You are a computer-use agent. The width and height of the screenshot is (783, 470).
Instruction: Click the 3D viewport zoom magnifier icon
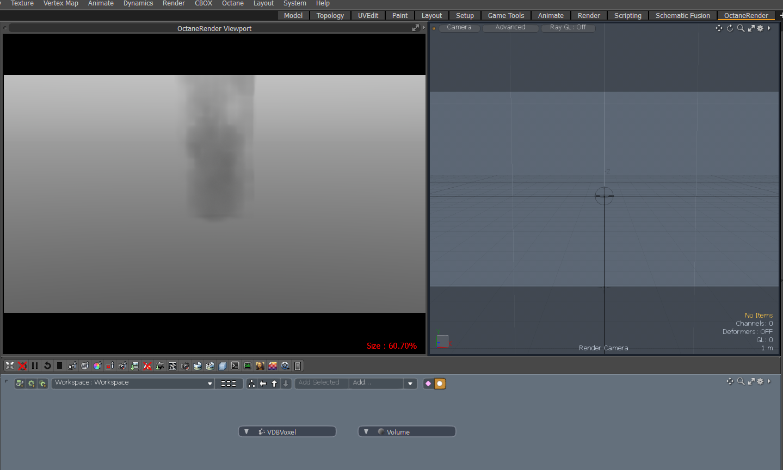(x=741, y=28)
